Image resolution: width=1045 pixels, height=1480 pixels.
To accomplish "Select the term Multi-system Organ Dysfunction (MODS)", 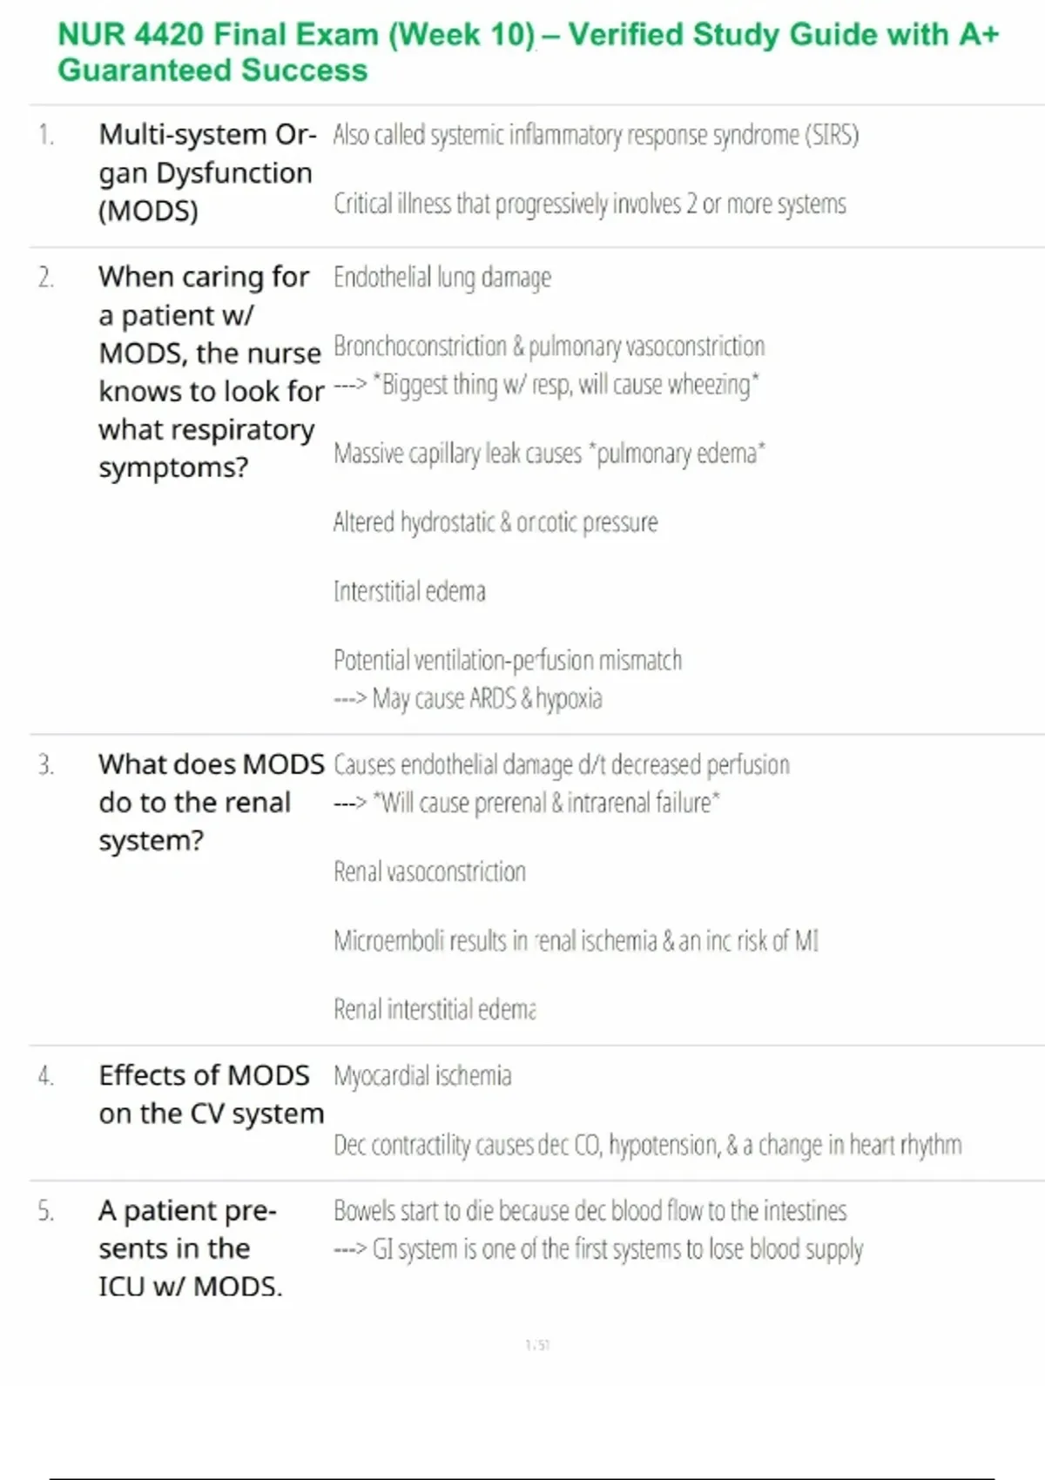I will coord(207,172).
